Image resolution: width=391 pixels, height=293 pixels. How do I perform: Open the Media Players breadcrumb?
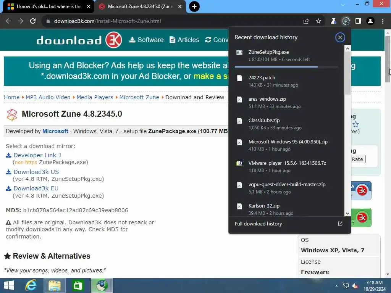[95, 97]
